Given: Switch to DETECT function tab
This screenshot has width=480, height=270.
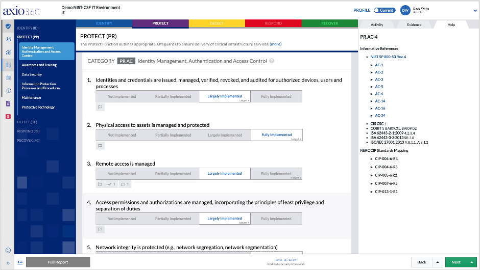Looking at the screenshot, I should [x=217, y=23].
